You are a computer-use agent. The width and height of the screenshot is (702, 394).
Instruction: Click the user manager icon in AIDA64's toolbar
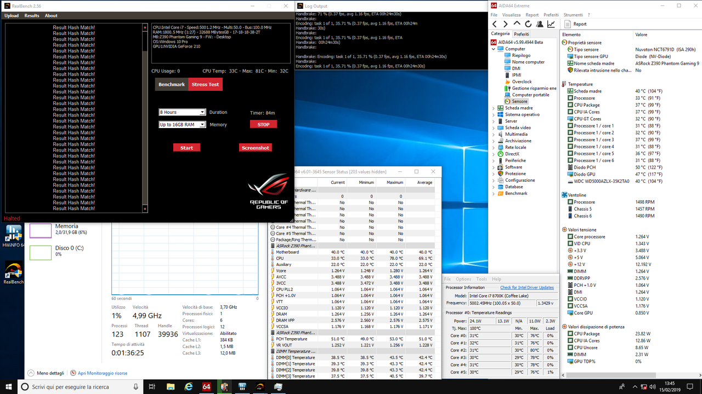pos(540,24)
